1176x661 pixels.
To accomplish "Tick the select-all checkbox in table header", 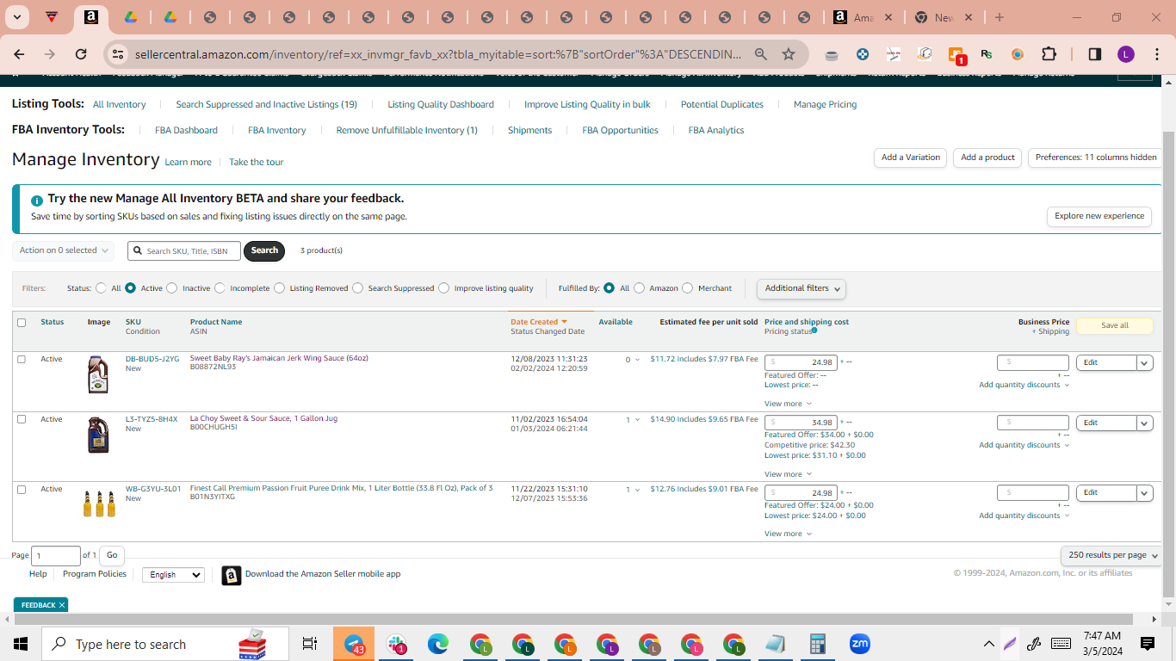I will tap(22, 323).
